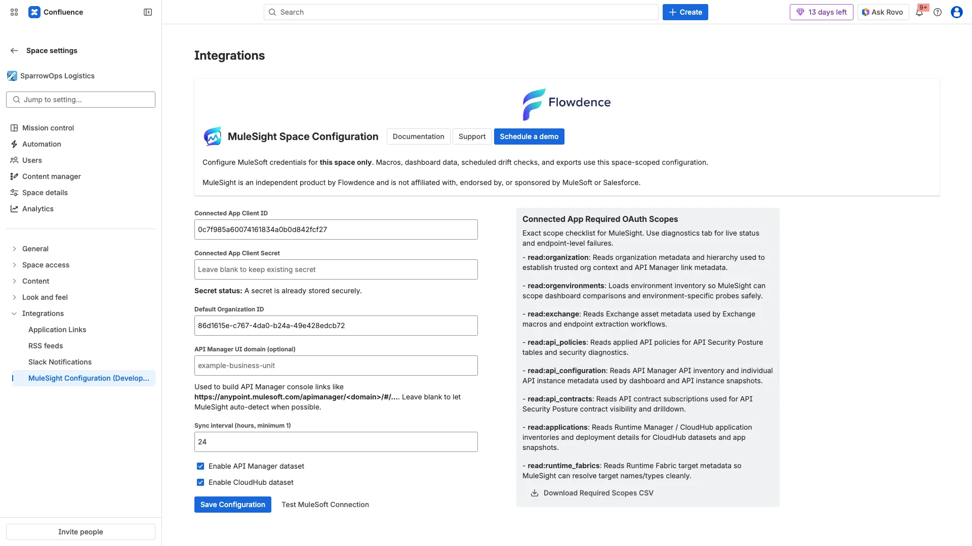Open the app switcher grid icon

click(14, 12)
